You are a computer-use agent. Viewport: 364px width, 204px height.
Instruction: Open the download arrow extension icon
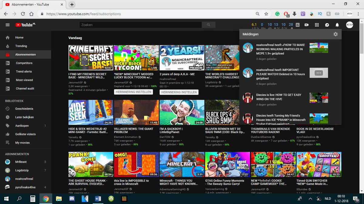click(x=294, y=14)
